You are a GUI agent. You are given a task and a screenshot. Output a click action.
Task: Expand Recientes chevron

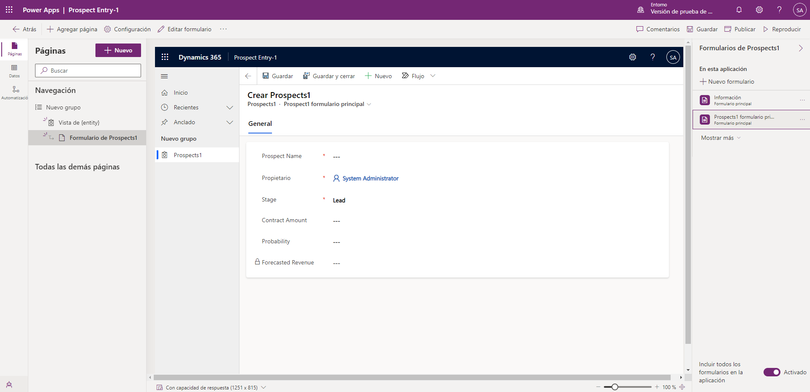(x=230, y=107)
